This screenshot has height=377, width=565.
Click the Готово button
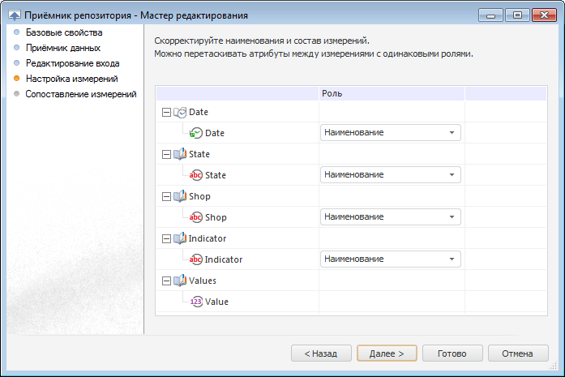click(452, 353)
